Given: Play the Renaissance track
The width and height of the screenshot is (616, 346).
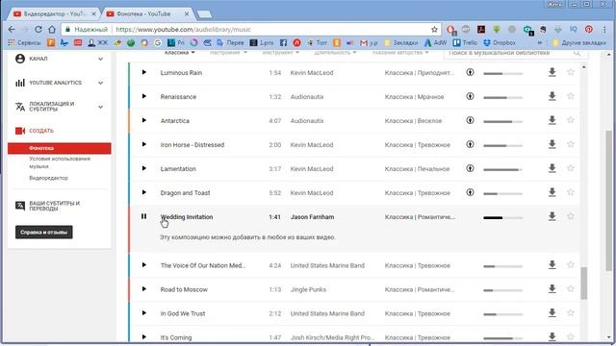Looking at the screenshot, I should tap(143, 96).
